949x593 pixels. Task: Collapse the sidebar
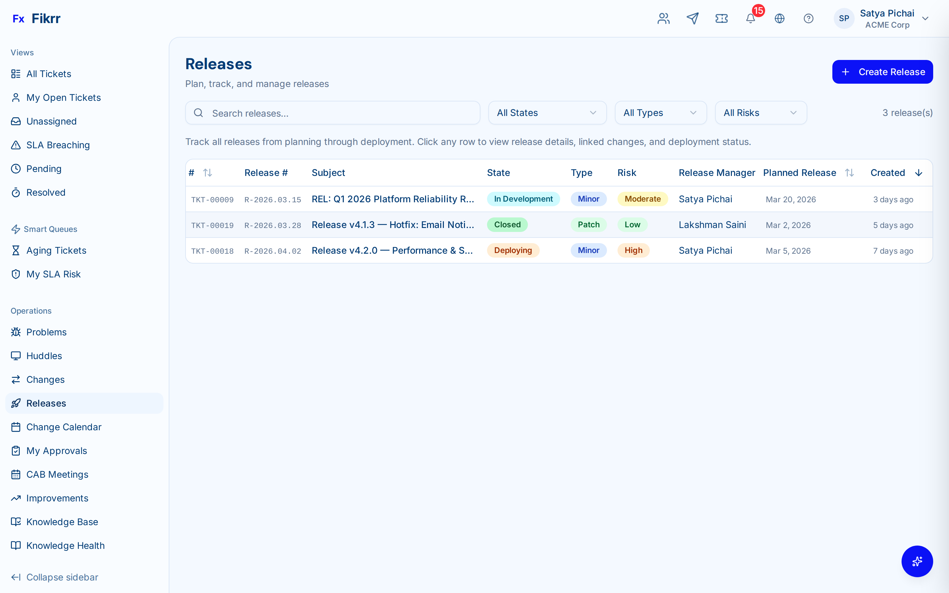pos(54,577)
